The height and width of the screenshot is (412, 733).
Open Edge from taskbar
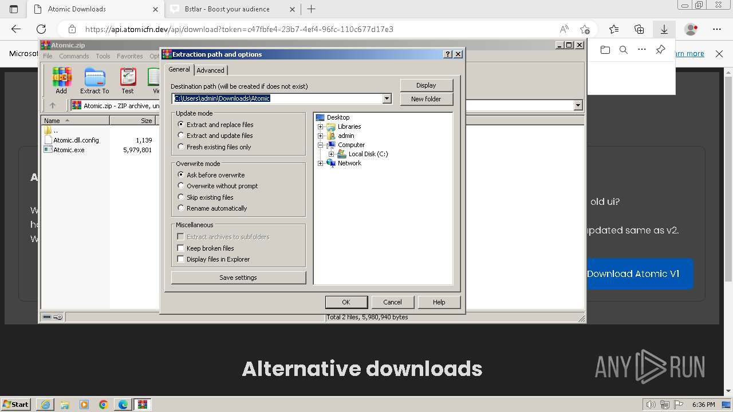tap(123, 405)
